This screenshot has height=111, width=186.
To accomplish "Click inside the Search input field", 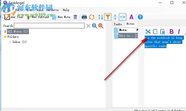I will click(x=49, y=26).
